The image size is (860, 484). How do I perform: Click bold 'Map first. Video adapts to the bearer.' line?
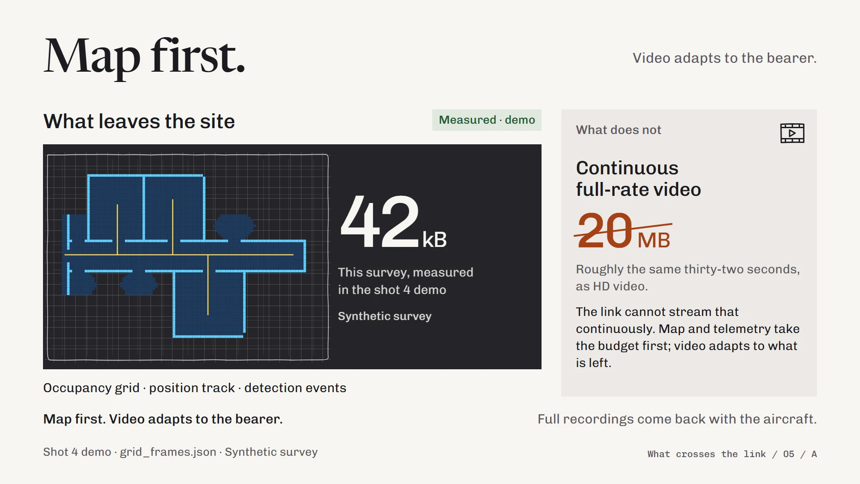[x=163, y=419]
